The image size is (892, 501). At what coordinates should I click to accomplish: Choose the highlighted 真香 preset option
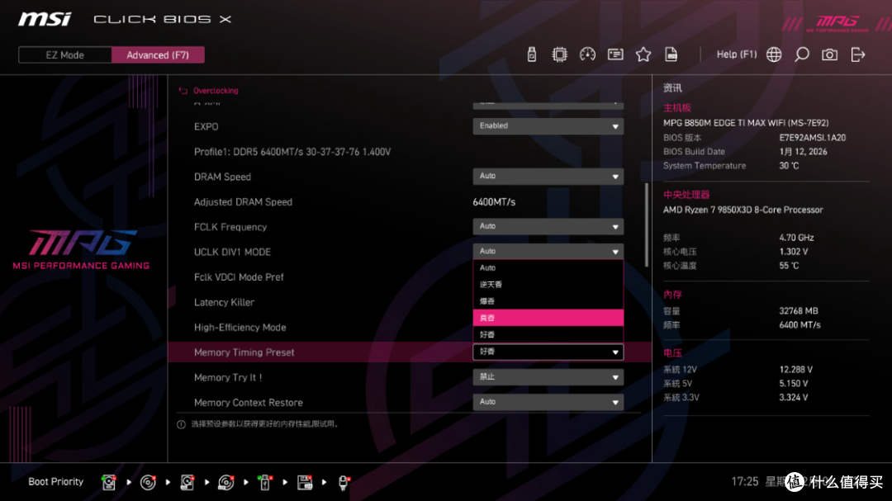548,318
